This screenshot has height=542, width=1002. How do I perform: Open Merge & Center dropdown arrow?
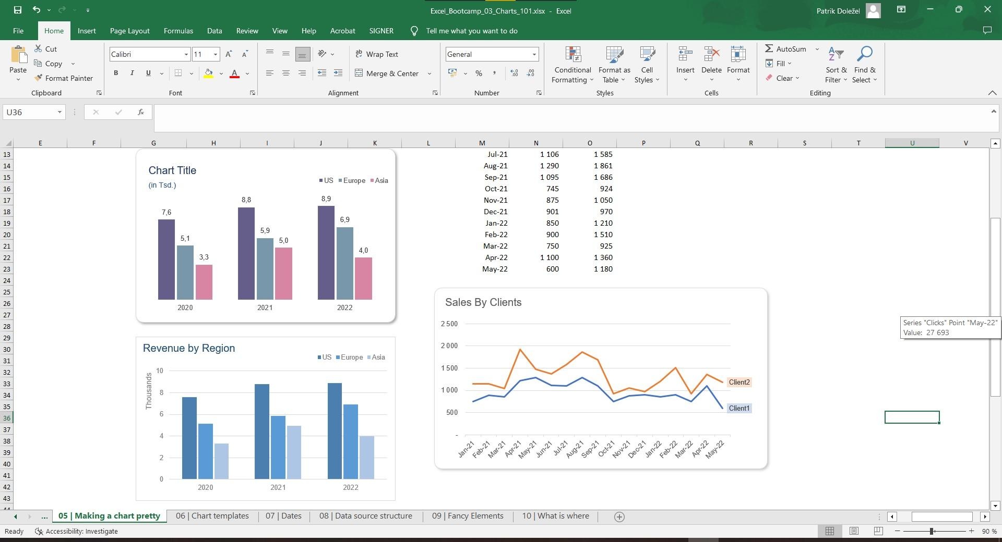tap(430, 73)
